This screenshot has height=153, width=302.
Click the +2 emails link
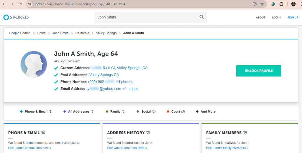pyautogui.click(x=130, y=89)
